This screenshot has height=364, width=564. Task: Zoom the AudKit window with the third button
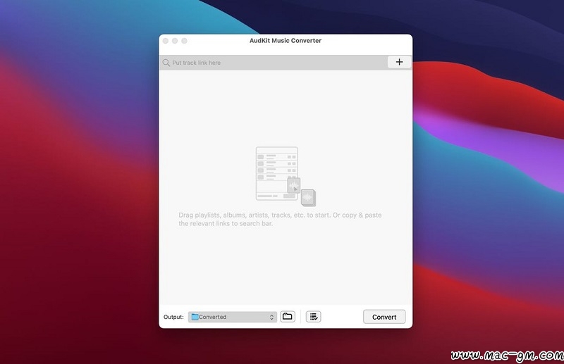click(x=185, y=41)
